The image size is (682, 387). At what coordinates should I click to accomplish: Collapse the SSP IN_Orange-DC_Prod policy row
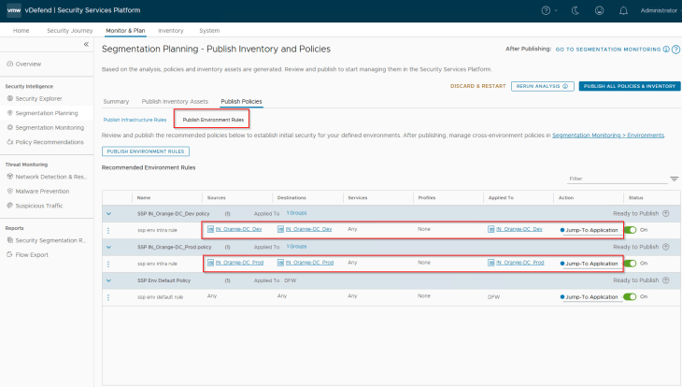[x=108, y=247]
